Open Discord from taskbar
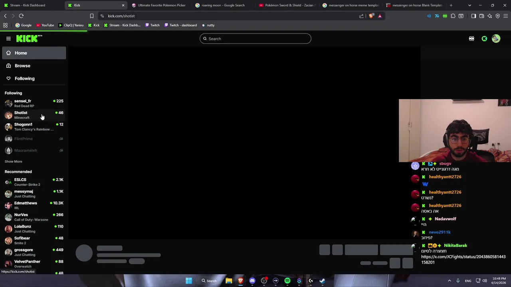The width and height of the screenshot is (511, 287). click(252, 281)
